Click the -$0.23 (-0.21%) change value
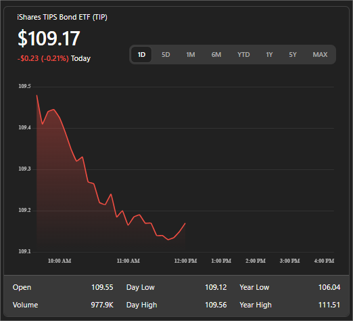The height and width of the screenshot is (321, 353). point(43,58)
